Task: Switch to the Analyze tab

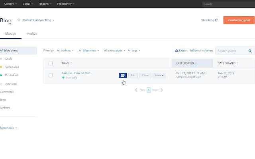Action: click(x=32, y=33)
